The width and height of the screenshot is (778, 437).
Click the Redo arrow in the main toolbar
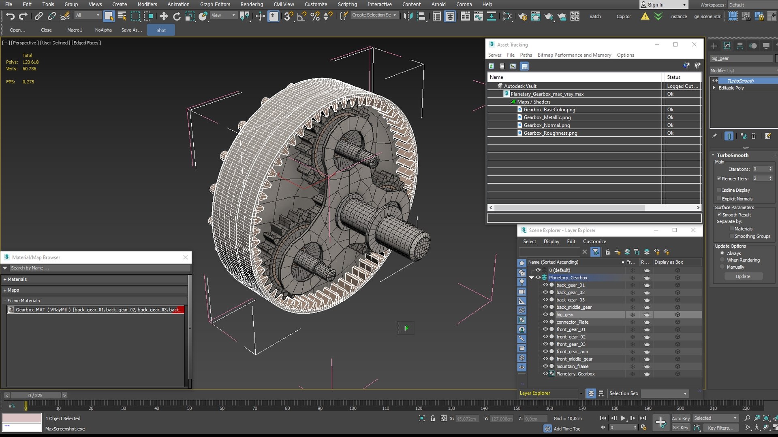(24, 16)
